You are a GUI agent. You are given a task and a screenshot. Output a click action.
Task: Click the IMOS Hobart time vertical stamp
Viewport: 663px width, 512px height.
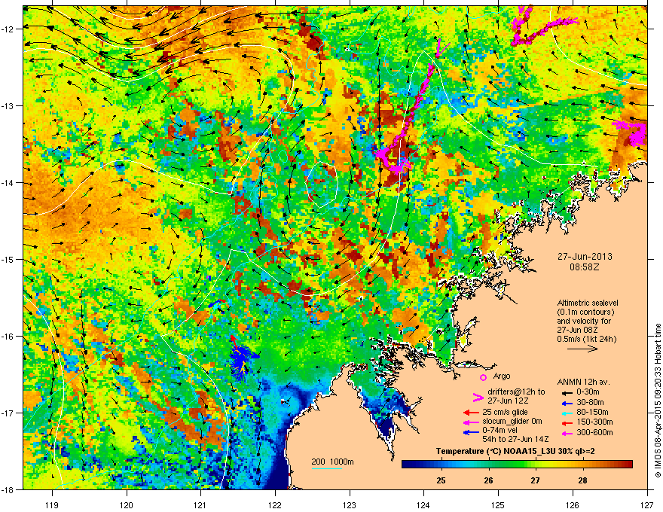coord(658,401)
